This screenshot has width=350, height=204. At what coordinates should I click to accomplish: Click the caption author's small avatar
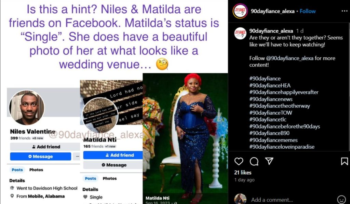pyautogui.click(x=240, y=33)
